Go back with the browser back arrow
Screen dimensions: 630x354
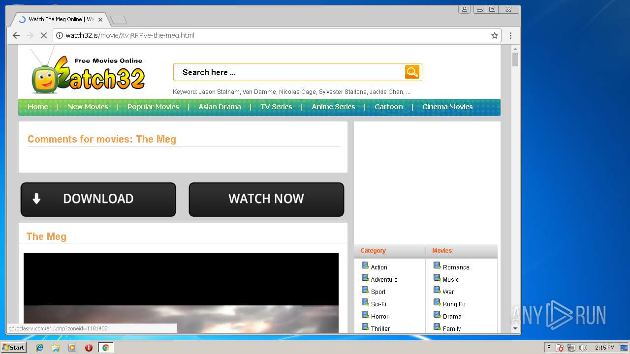point(16,35)
